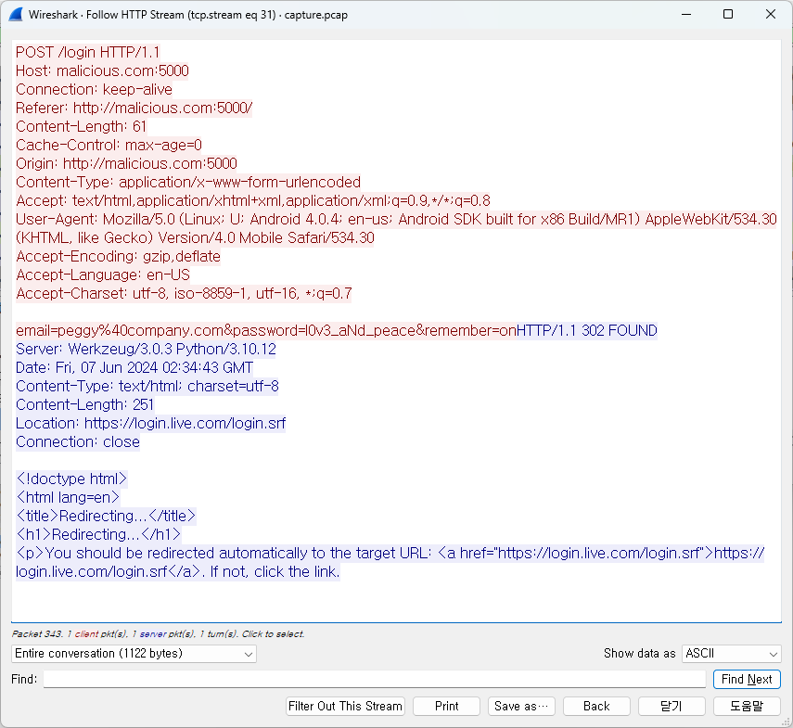Click the Save as… button
Screen dimensions: 793x728
pyautogui.click(x=521, y=706)
